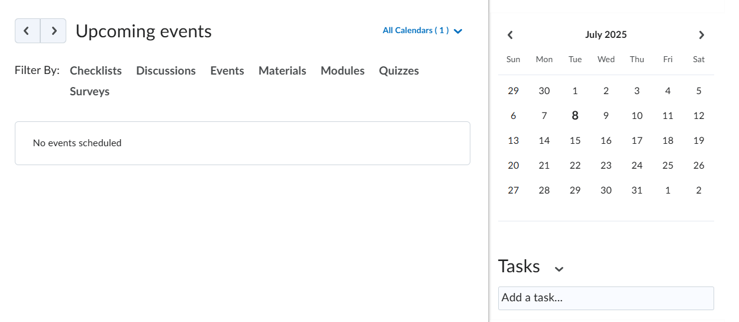Filter events by Discussions
The width and height of the screenshot is (739, 322).
pyautogui.click(x=166, y=70)
